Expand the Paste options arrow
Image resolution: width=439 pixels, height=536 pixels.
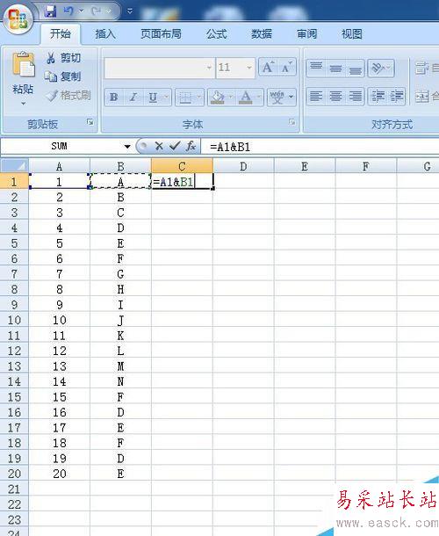[23, 103]
